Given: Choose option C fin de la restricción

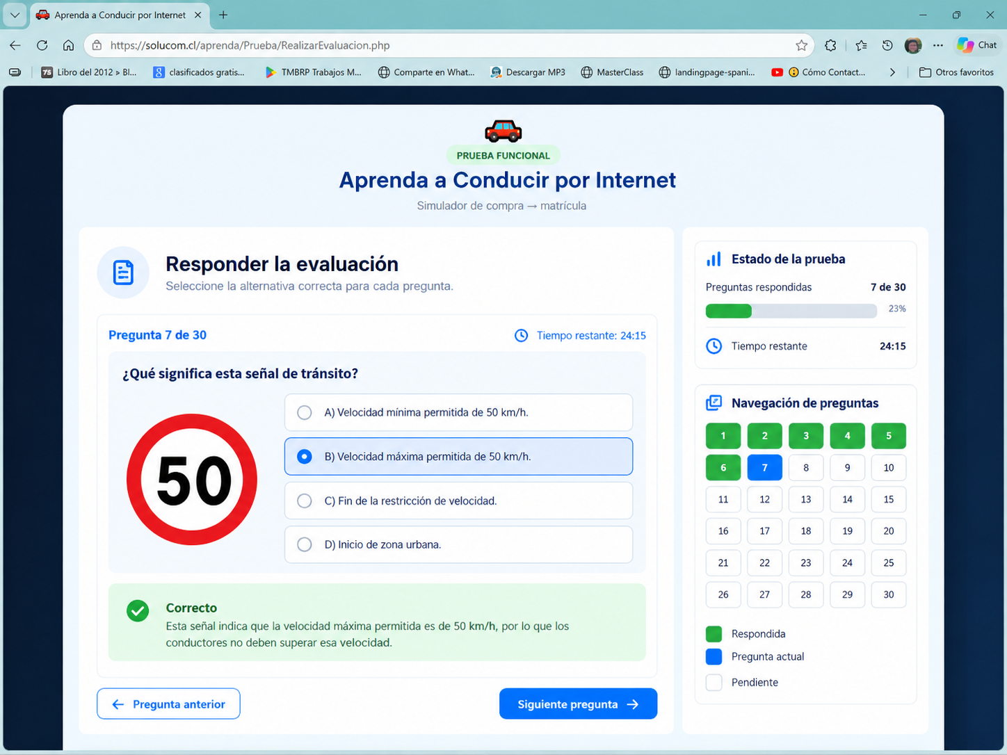Looking at the screenshot, I should (x=458, y=501).
